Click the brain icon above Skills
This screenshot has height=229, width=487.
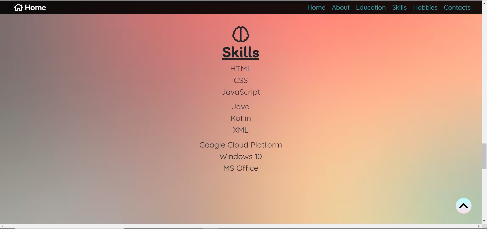(241, 34)
